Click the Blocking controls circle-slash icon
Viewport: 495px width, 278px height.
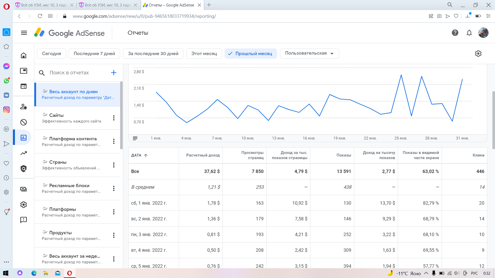click(x=23, y=122)
